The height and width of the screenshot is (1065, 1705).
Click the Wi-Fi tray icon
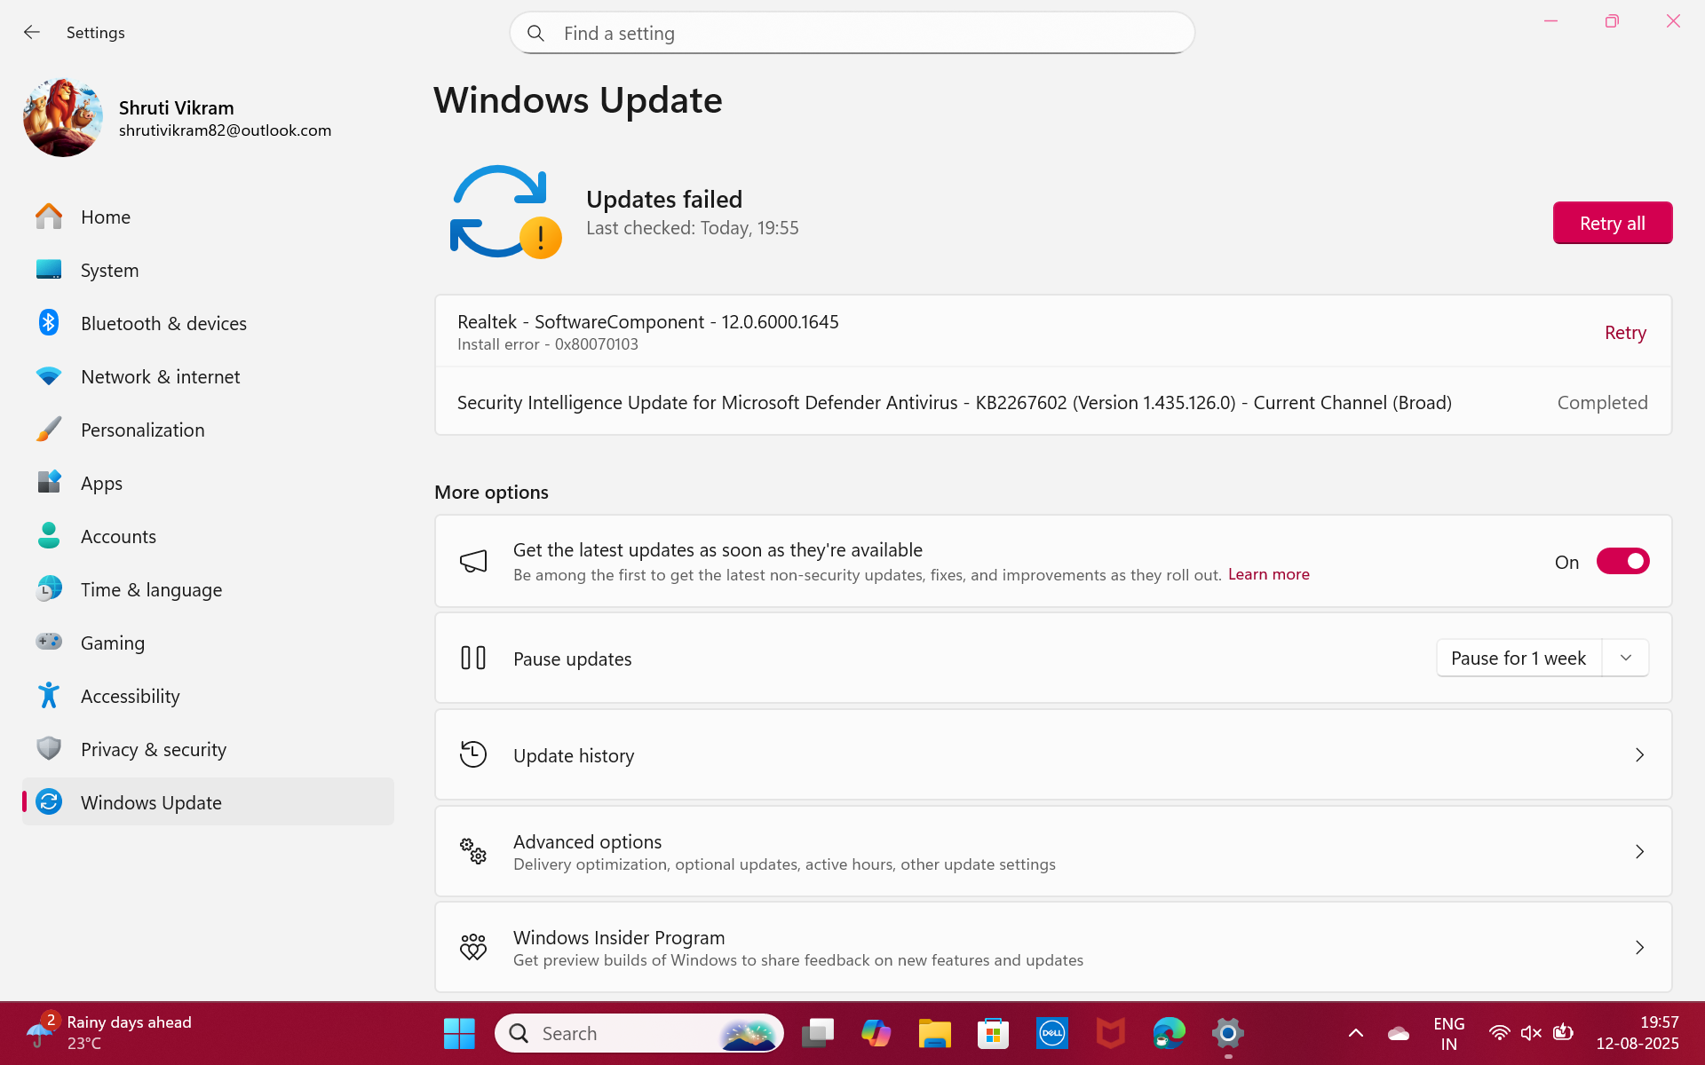(x=1500, y=1033)
